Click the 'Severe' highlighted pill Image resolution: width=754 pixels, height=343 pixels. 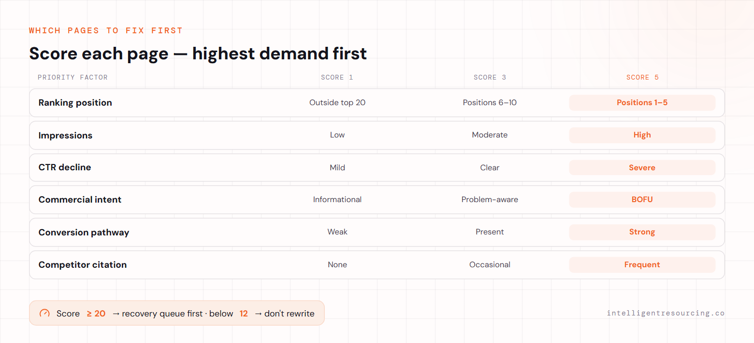[x=642, y=167]
